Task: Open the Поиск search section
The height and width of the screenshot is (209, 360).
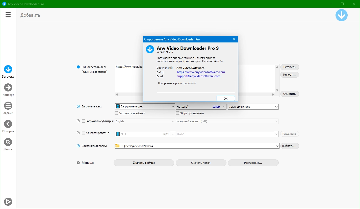Action: click(8, 145)
